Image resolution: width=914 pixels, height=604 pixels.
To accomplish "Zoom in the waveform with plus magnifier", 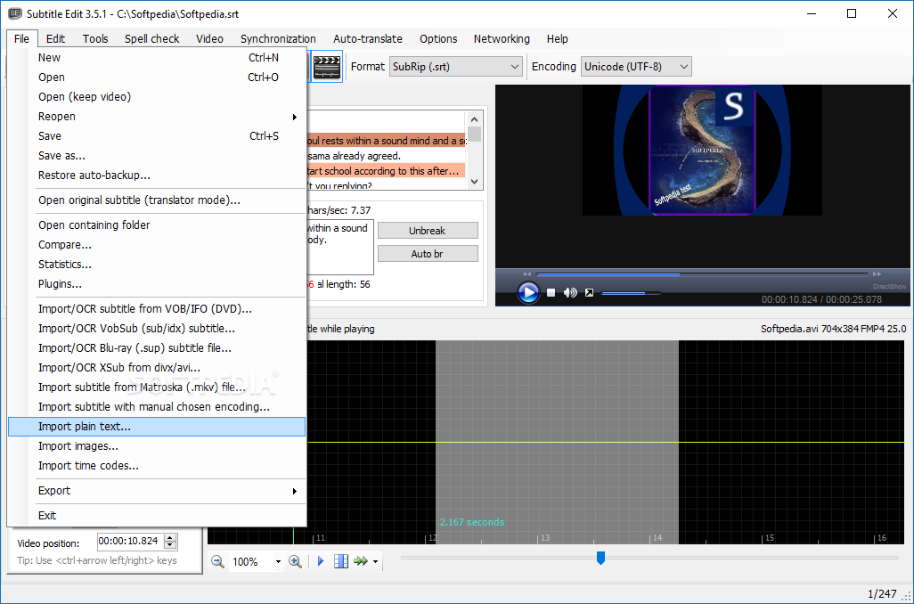I will coord(295,561).
